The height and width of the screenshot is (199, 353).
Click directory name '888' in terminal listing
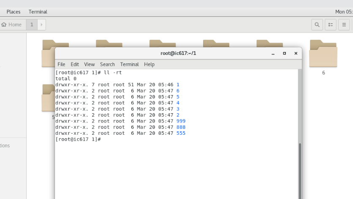pos(181,127)
